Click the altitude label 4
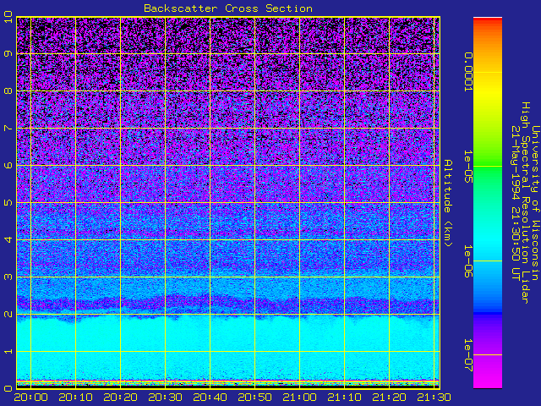Viewport: 541px width, 406px height. tap(8, 239)
